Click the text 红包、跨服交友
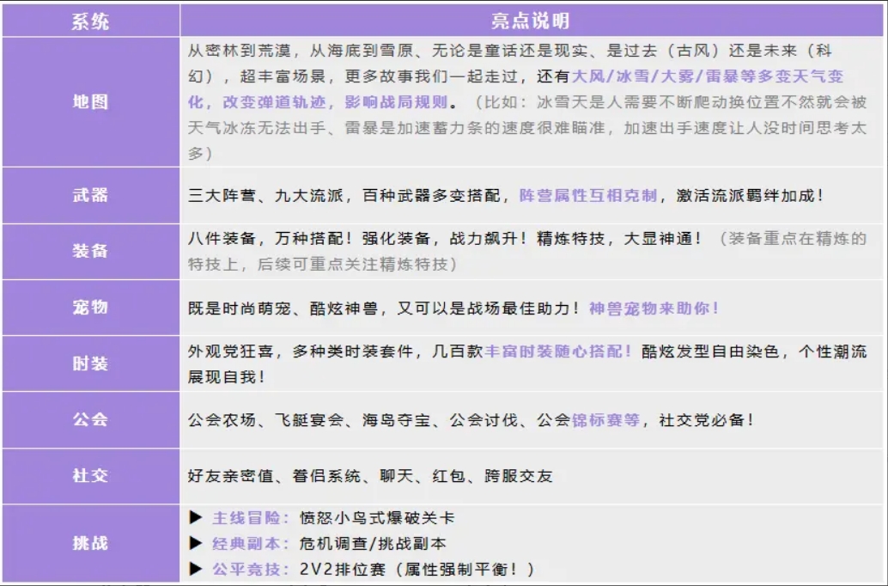This screenshot has width=888, height=586. 493,476
